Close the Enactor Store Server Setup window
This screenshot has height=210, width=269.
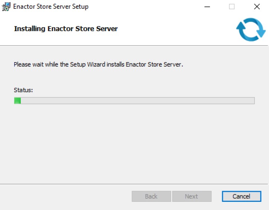click(257, 7)
